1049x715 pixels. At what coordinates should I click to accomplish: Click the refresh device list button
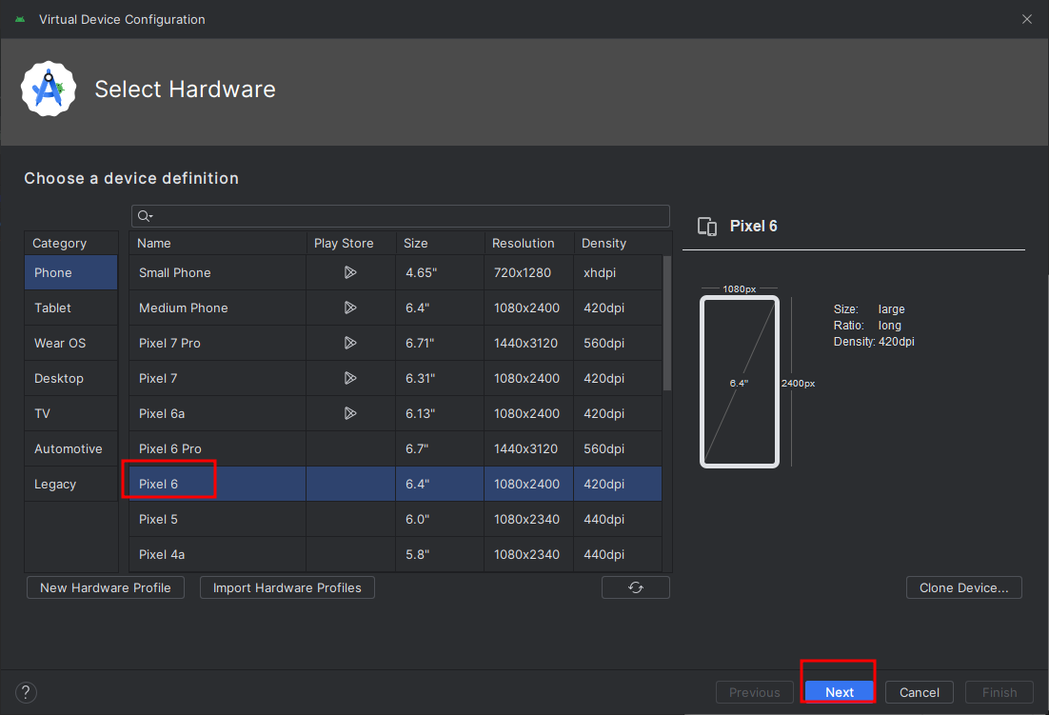(636, 587)
